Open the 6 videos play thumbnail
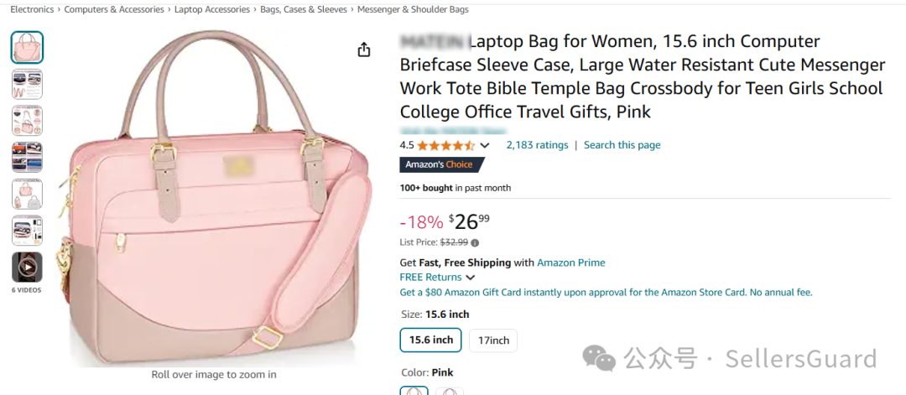 pyautogui.click(x=27, y=268)
